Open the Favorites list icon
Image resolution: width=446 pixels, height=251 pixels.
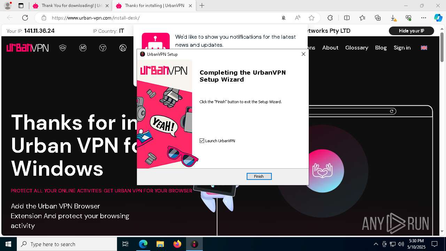click(362, 18)
